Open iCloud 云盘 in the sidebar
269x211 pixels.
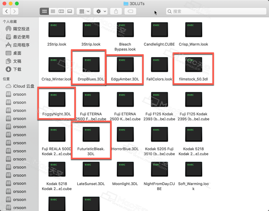(20, 86)
